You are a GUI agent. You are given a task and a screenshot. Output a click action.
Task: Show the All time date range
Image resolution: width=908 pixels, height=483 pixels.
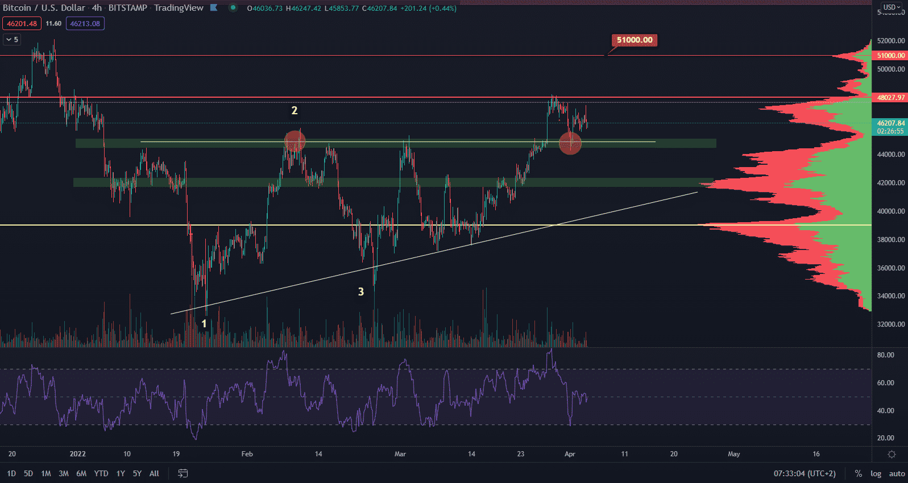point(154,473)
